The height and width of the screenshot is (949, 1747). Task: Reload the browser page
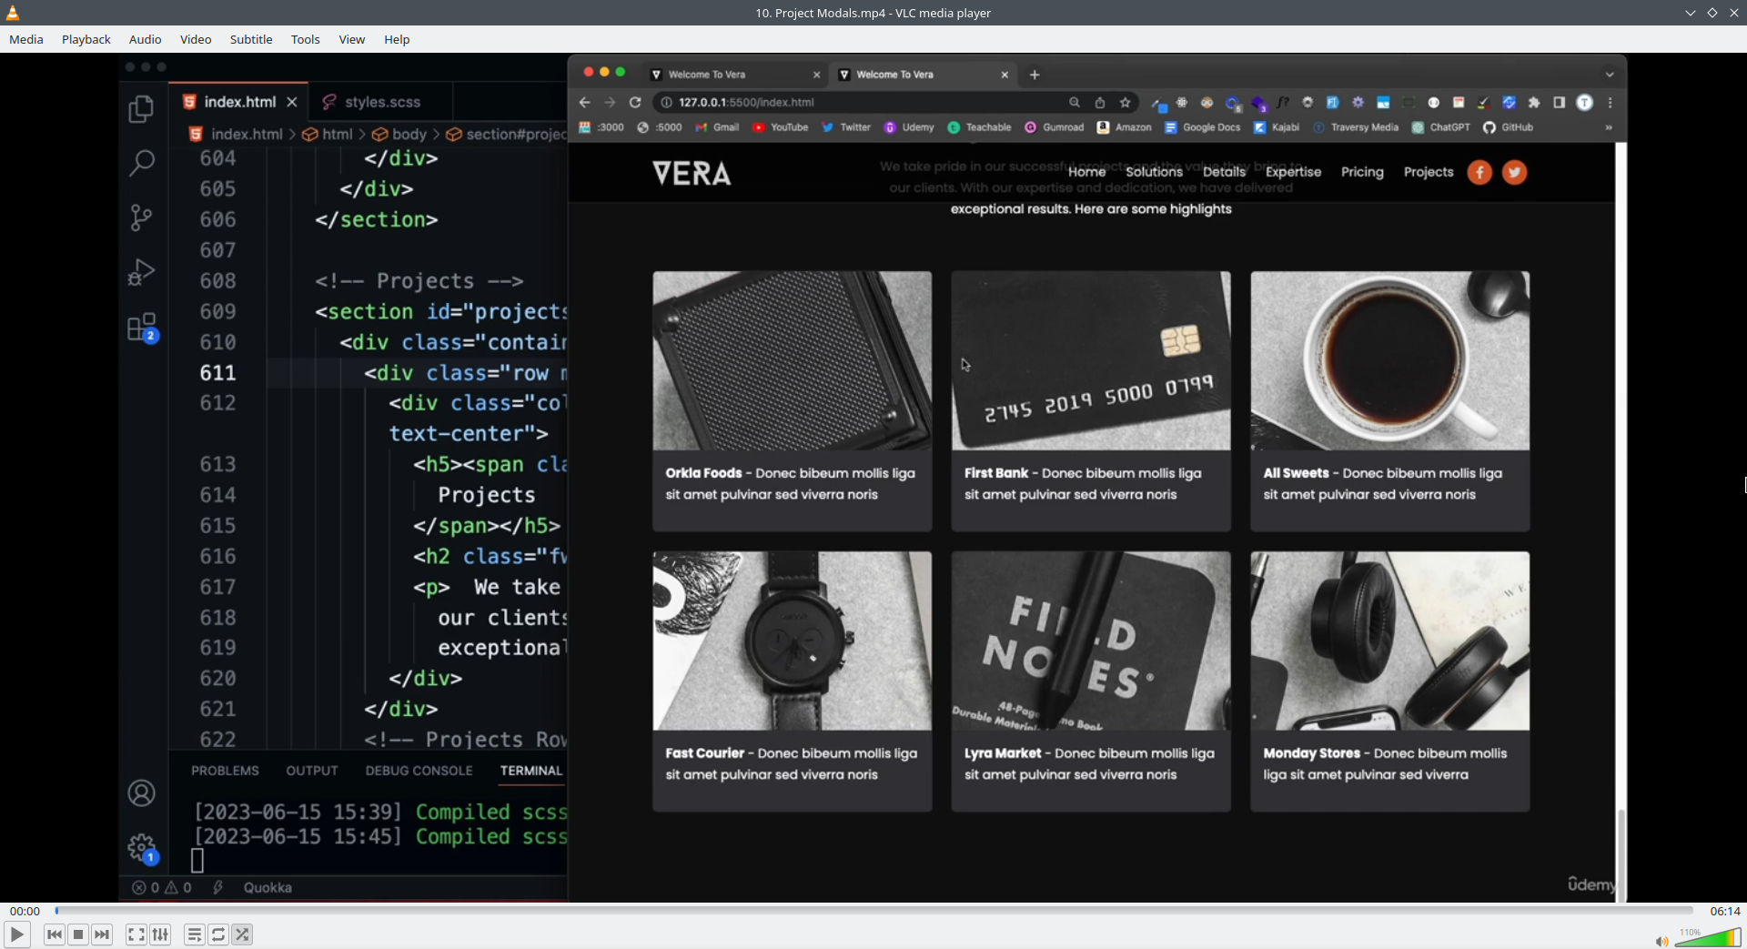point(635,103)
